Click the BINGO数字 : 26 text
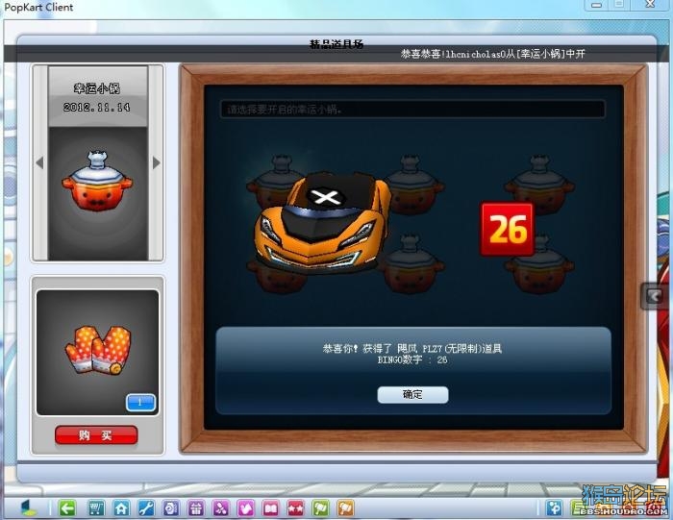Image resolution: width=673 pixels, height=520 pixels. [x=412, y=360]
